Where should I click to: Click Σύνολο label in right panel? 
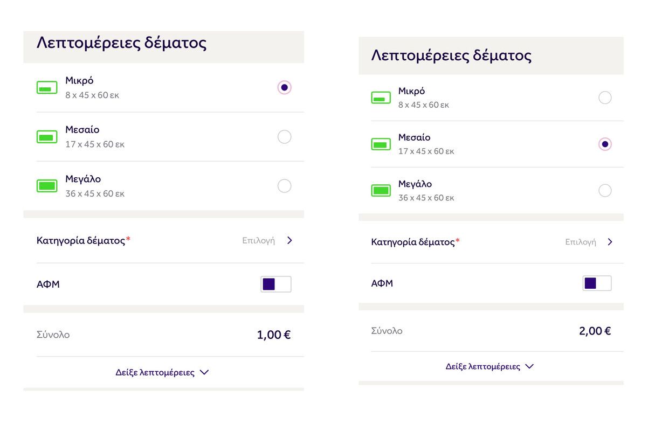[387, 331]
